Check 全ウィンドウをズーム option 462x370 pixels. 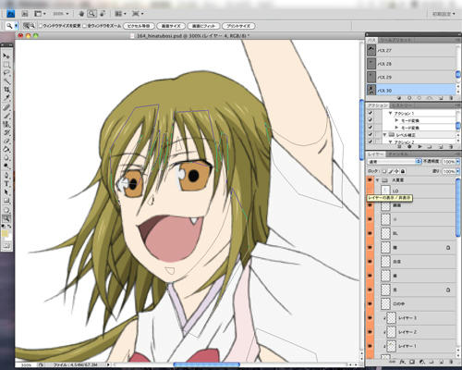(84, 26)
